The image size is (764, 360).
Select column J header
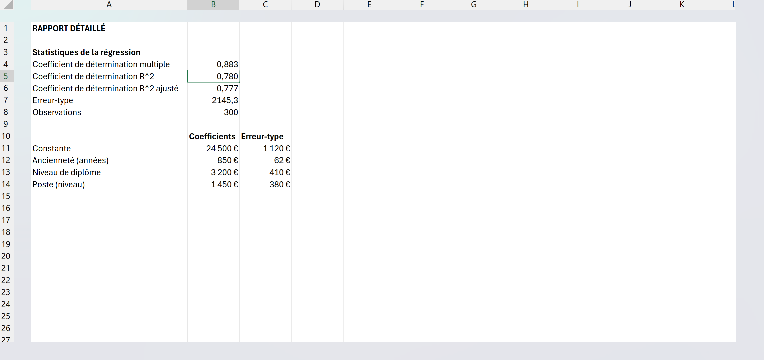tap(630, 5)
